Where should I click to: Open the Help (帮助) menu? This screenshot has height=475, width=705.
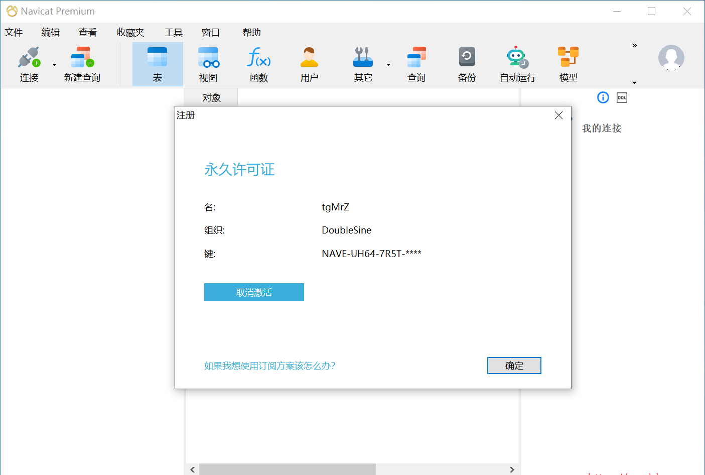tap(252, 33)
